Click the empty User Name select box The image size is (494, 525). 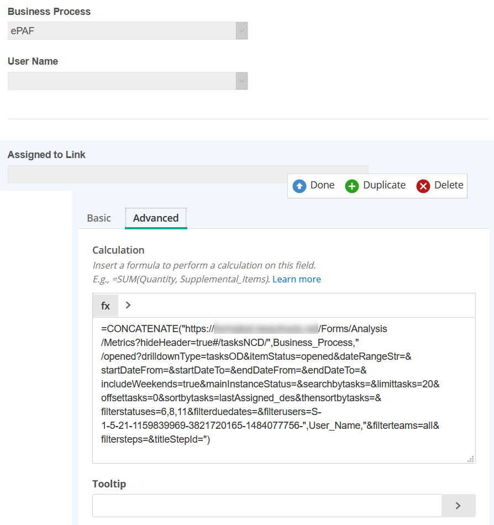pyautogui.click(x=122, y=81)
